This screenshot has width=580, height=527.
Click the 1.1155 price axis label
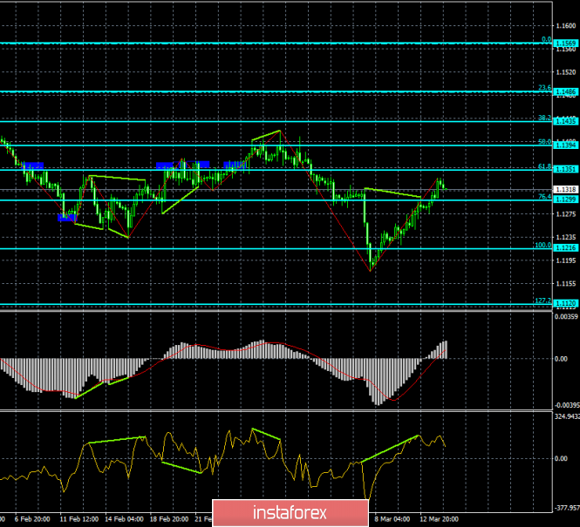pos(566,284)
